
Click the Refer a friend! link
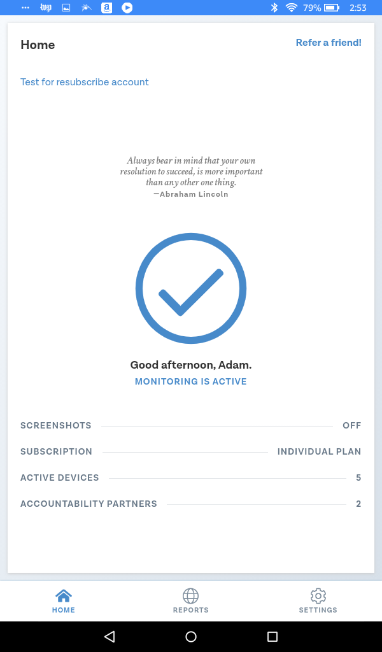pyautogui.click(x=329, y=43)
